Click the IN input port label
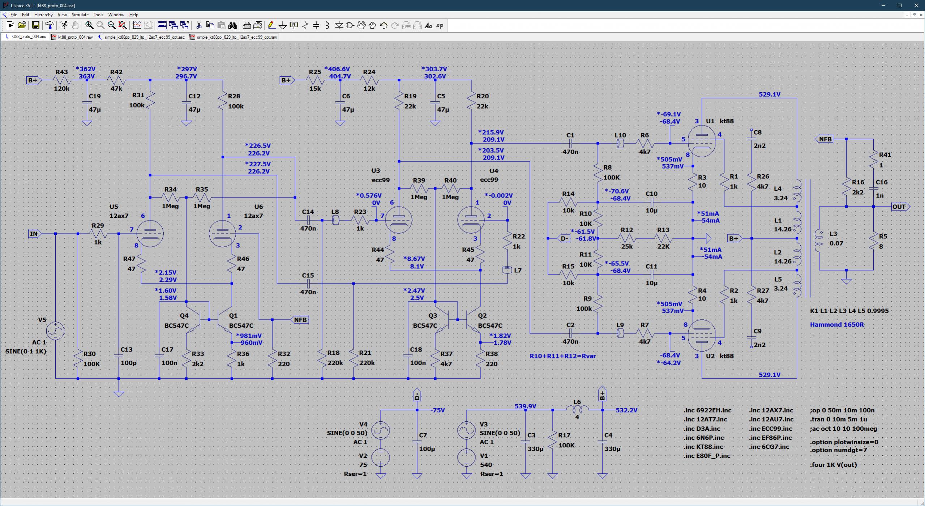Viewport: 925px width, 506px height. pos(35,234)
